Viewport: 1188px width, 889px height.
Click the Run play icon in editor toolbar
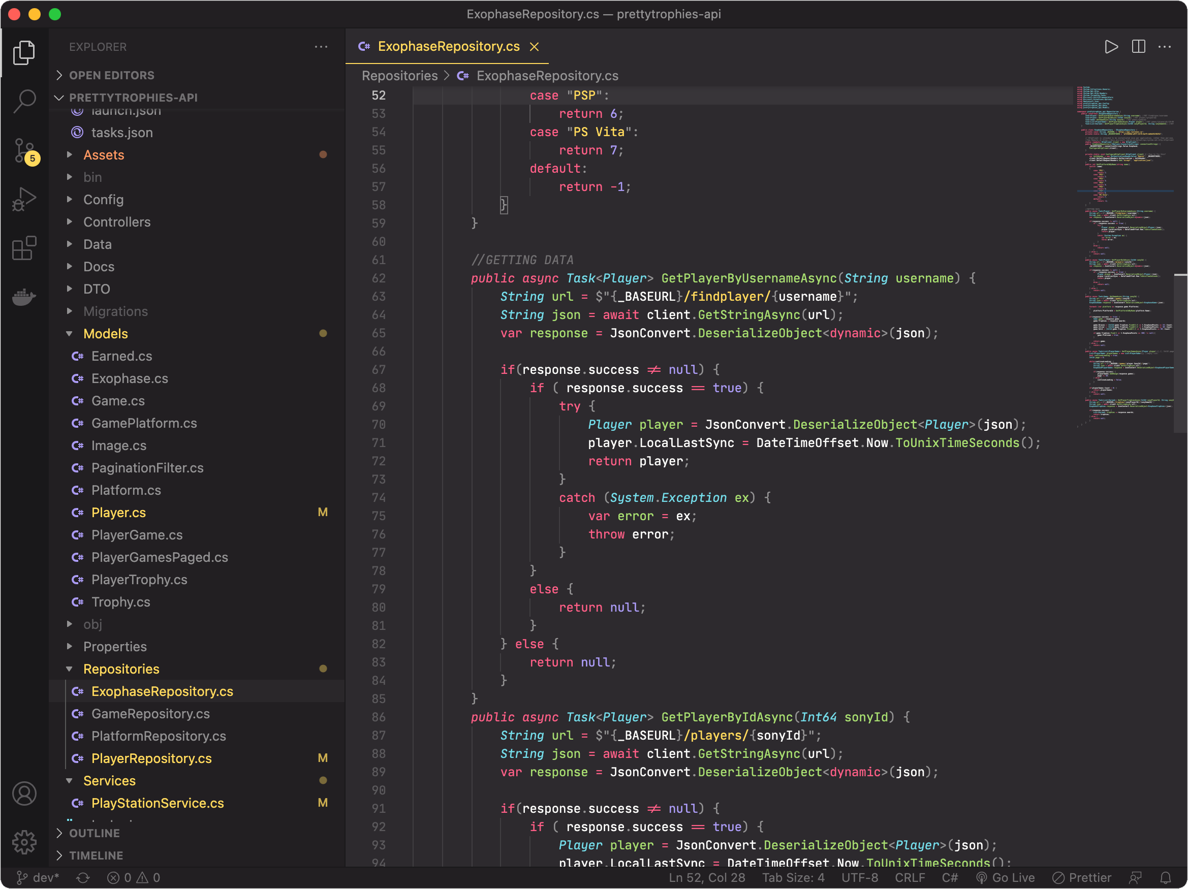point(1111,47)
